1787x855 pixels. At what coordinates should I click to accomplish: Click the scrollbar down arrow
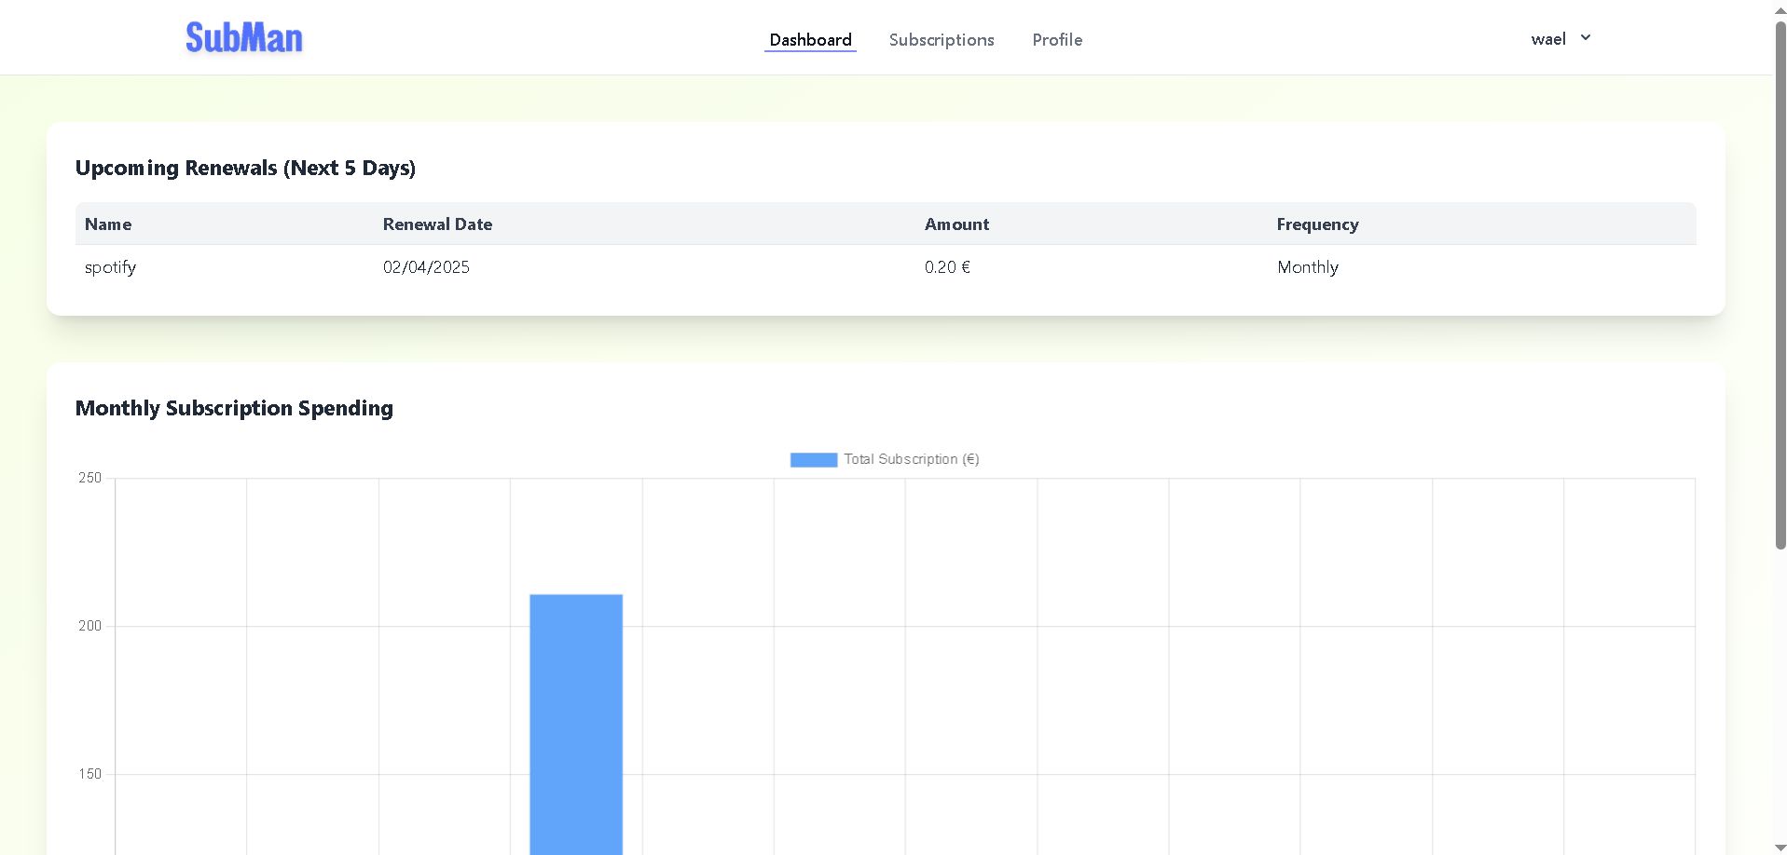point(1780,848)
